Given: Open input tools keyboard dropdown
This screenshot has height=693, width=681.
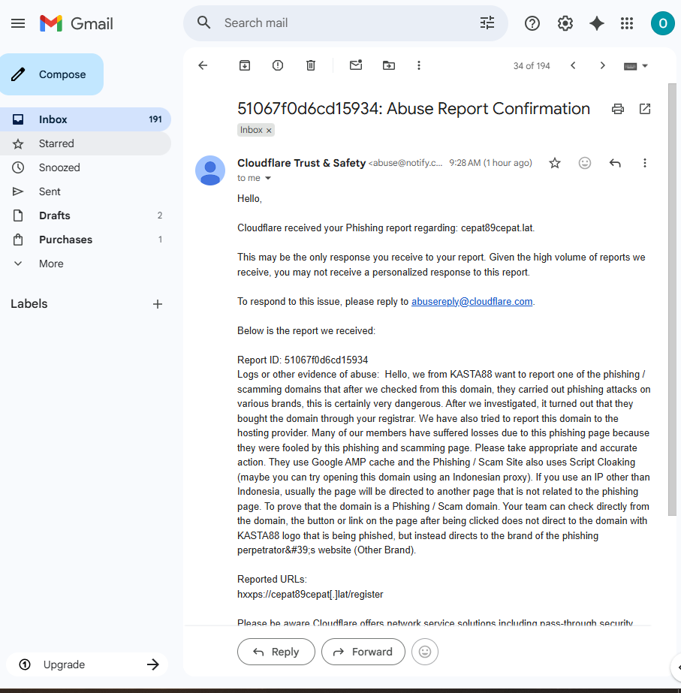Looking at the screenshot, I should click(635, 66).
